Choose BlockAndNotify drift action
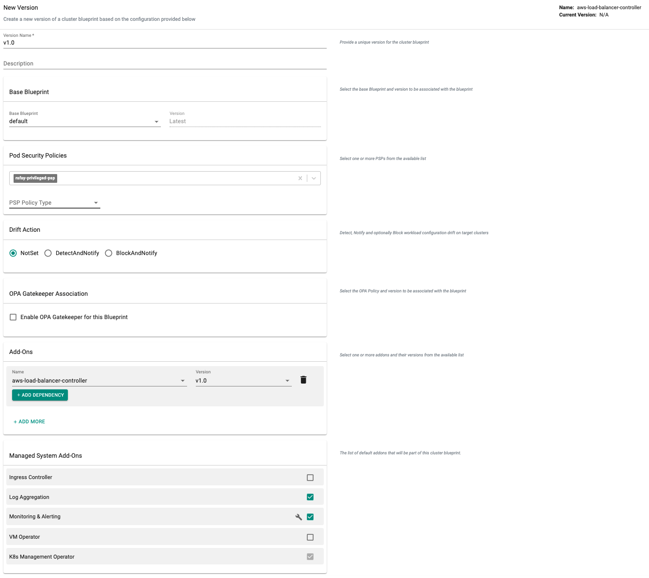 tap(109, 253)
